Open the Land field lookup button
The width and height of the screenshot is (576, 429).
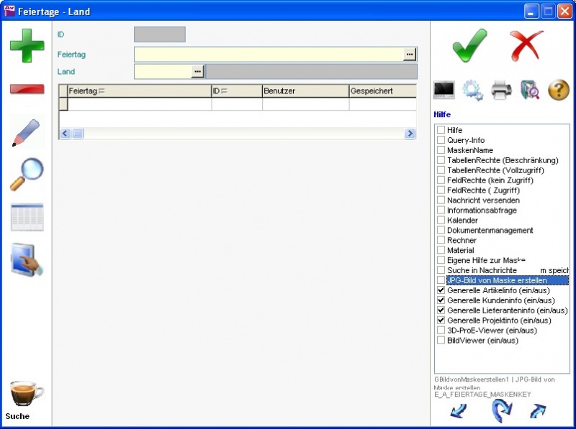[198, 72]
